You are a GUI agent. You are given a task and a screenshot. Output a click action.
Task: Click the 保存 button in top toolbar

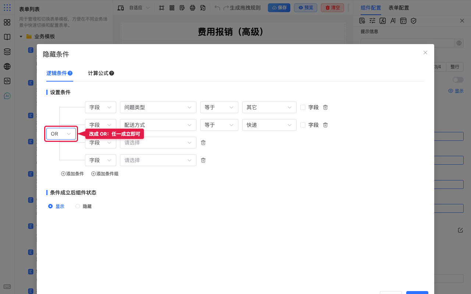point(279,8)
